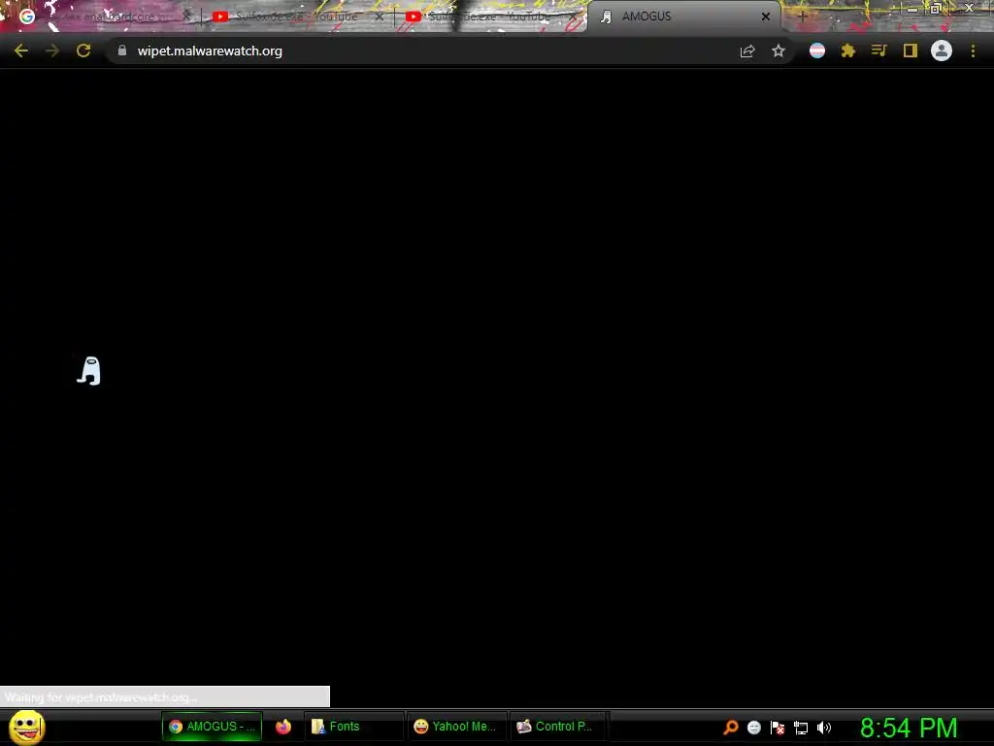Viewport: 994px width, 746px height.
Task: Open the striped flag extension icon
Action: coord(817,51)
